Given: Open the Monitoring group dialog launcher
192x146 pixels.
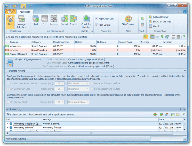Looking at the screenshot, I should (x=29, y=31).
